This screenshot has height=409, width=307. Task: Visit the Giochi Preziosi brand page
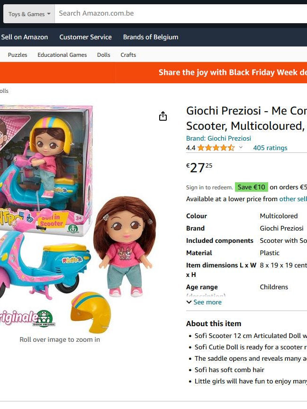pos(219,138)
